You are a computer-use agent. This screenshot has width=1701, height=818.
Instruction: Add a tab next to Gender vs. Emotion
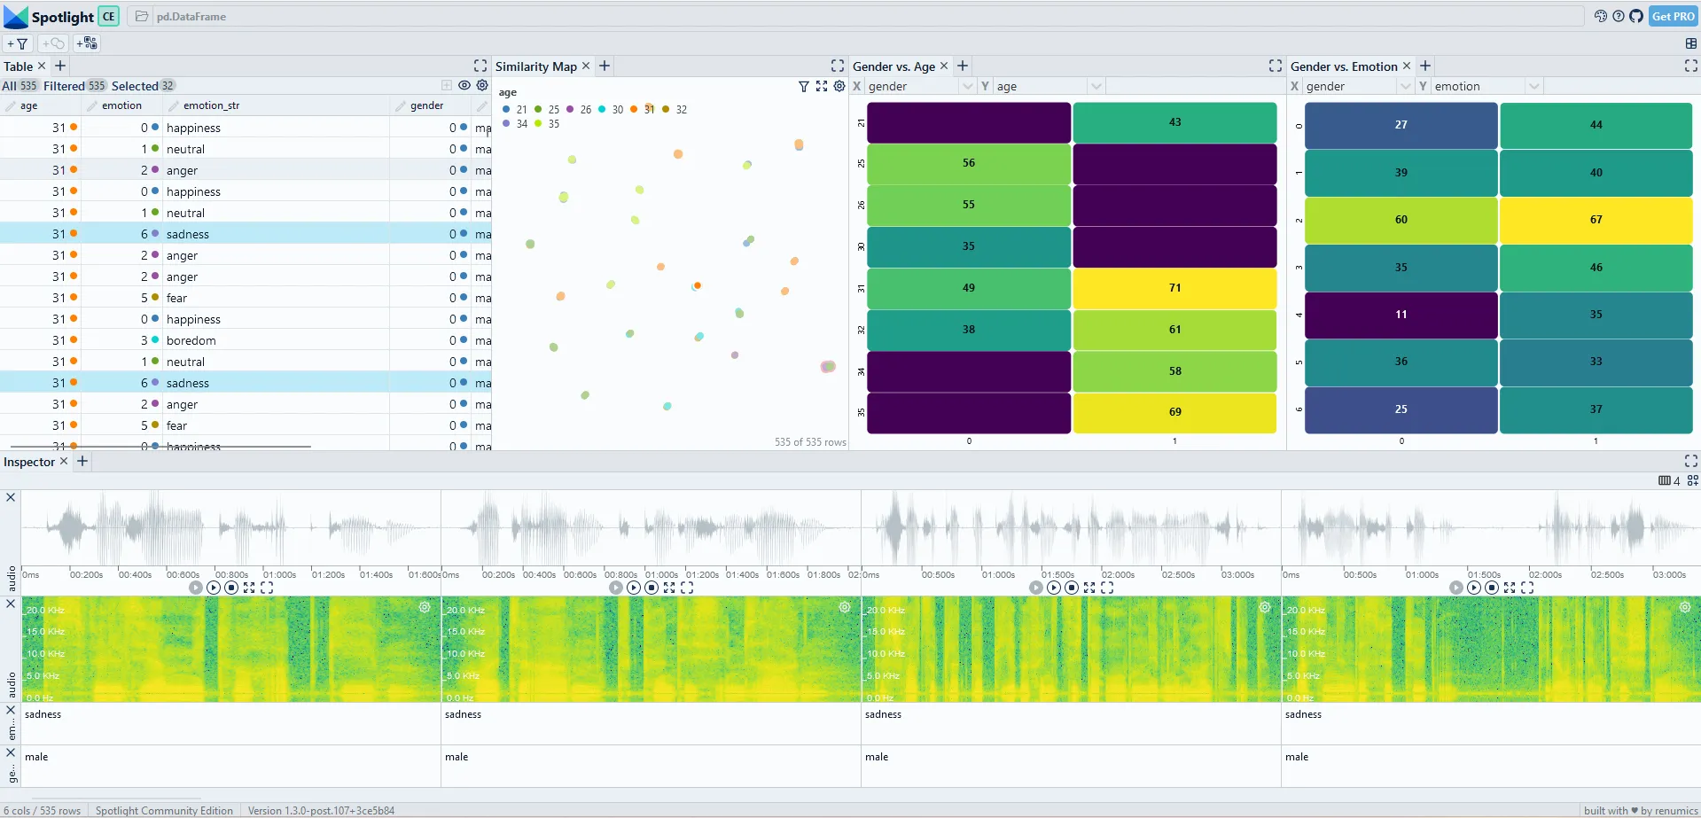click(1425, 66)
